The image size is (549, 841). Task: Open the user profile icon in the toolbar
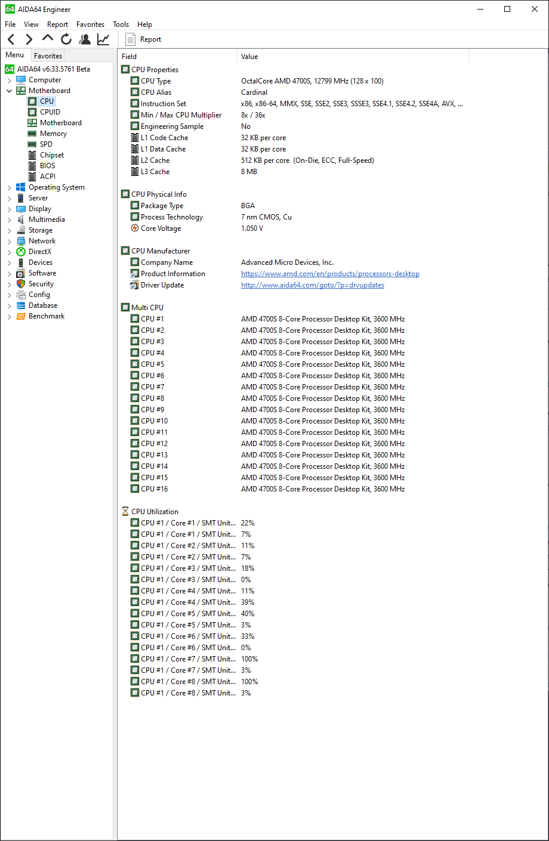pos(85,39)
